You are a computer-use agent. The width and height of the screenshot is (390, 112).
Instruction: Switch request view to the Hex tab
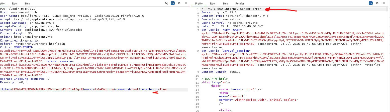27,3
